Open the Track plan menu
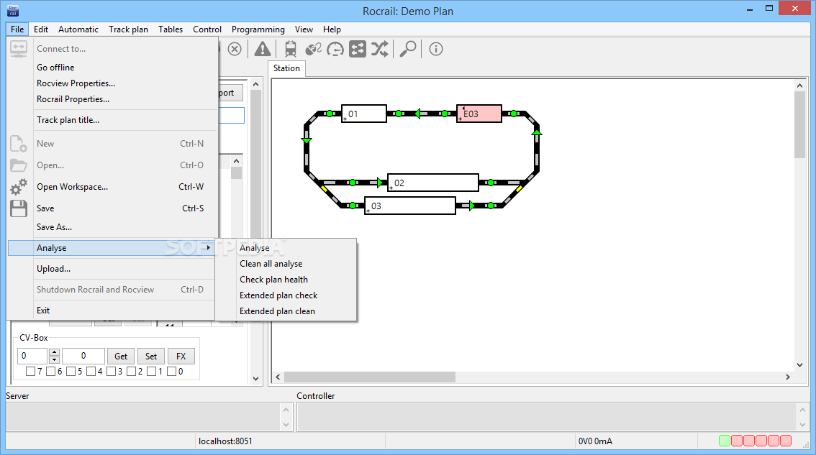The image size is (816, 455). (128, 29)
